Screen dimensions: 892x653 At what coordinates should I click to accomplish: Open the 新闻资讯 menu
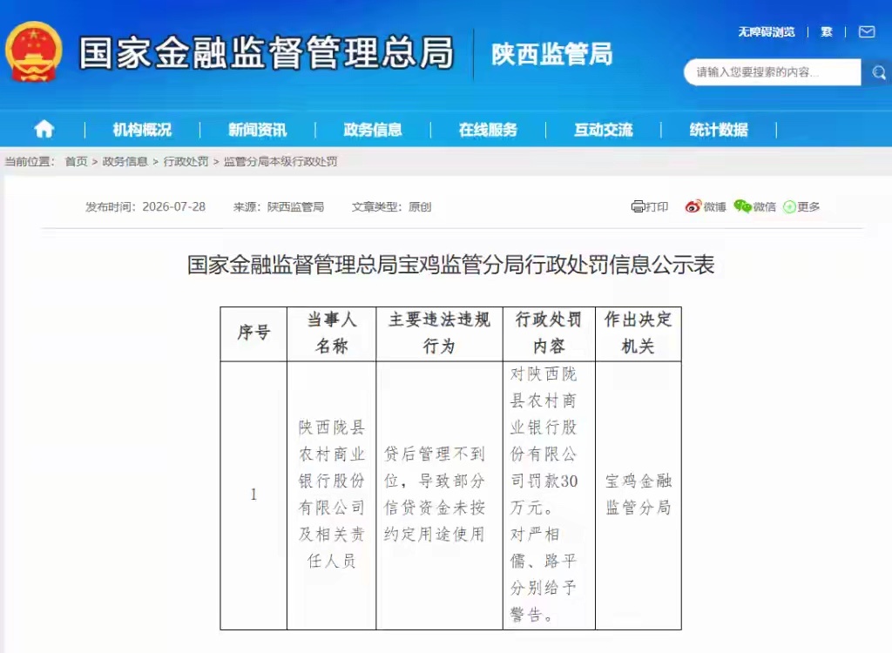[258, 130]
